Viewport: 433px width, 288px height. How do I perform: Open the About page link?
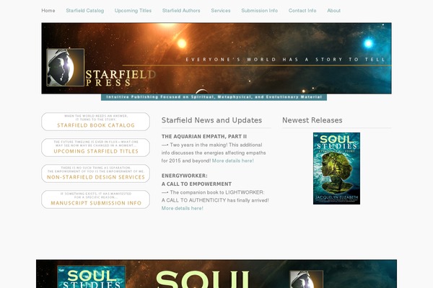coord(333,11)
